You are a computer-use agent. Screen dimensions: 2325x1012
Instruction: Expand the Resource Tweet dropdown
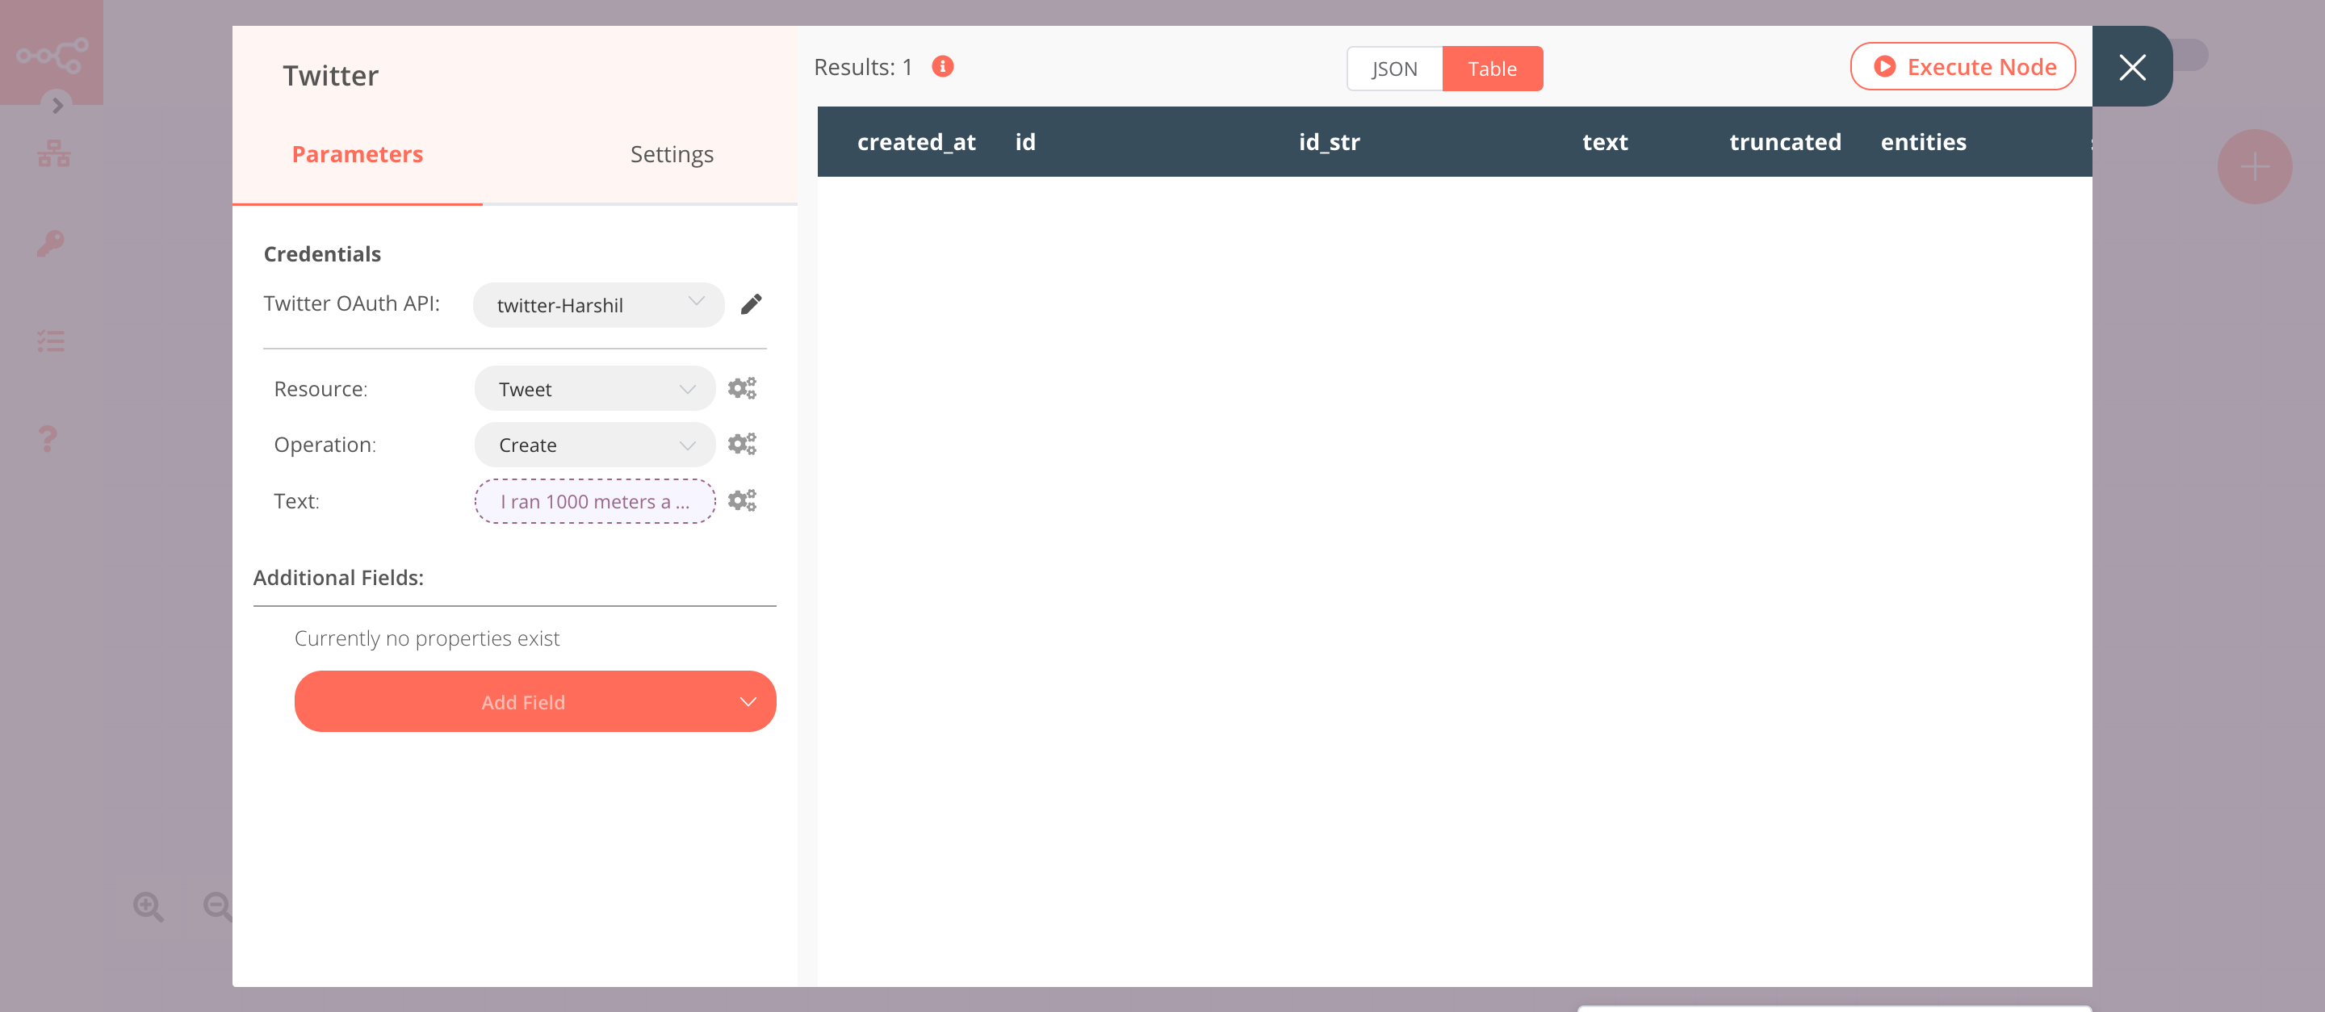click(x=592, y=388)
